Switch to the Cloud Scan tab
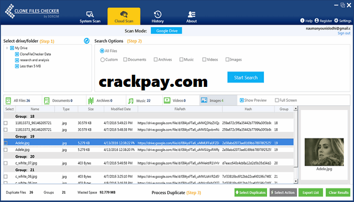This screenshot has width=354, height=202. [124, 16]
